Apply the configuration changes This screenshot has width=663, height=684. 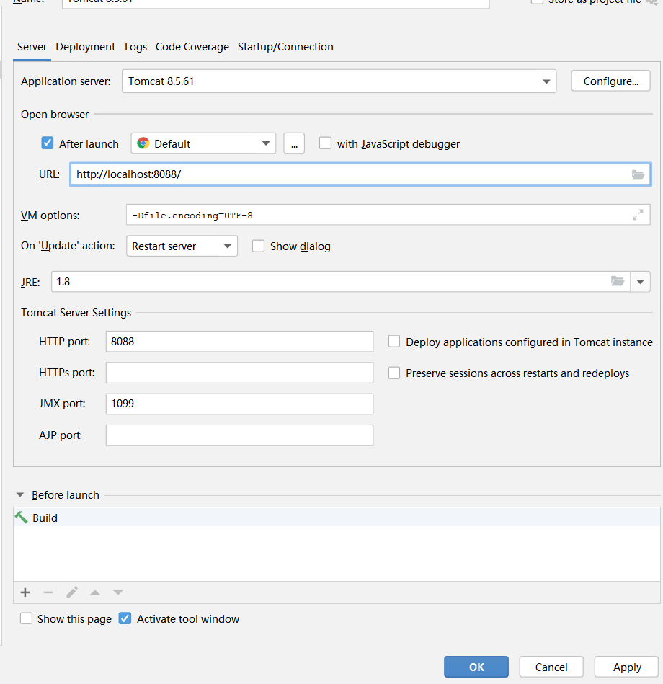pyautogui.click(x=626, y=667)
